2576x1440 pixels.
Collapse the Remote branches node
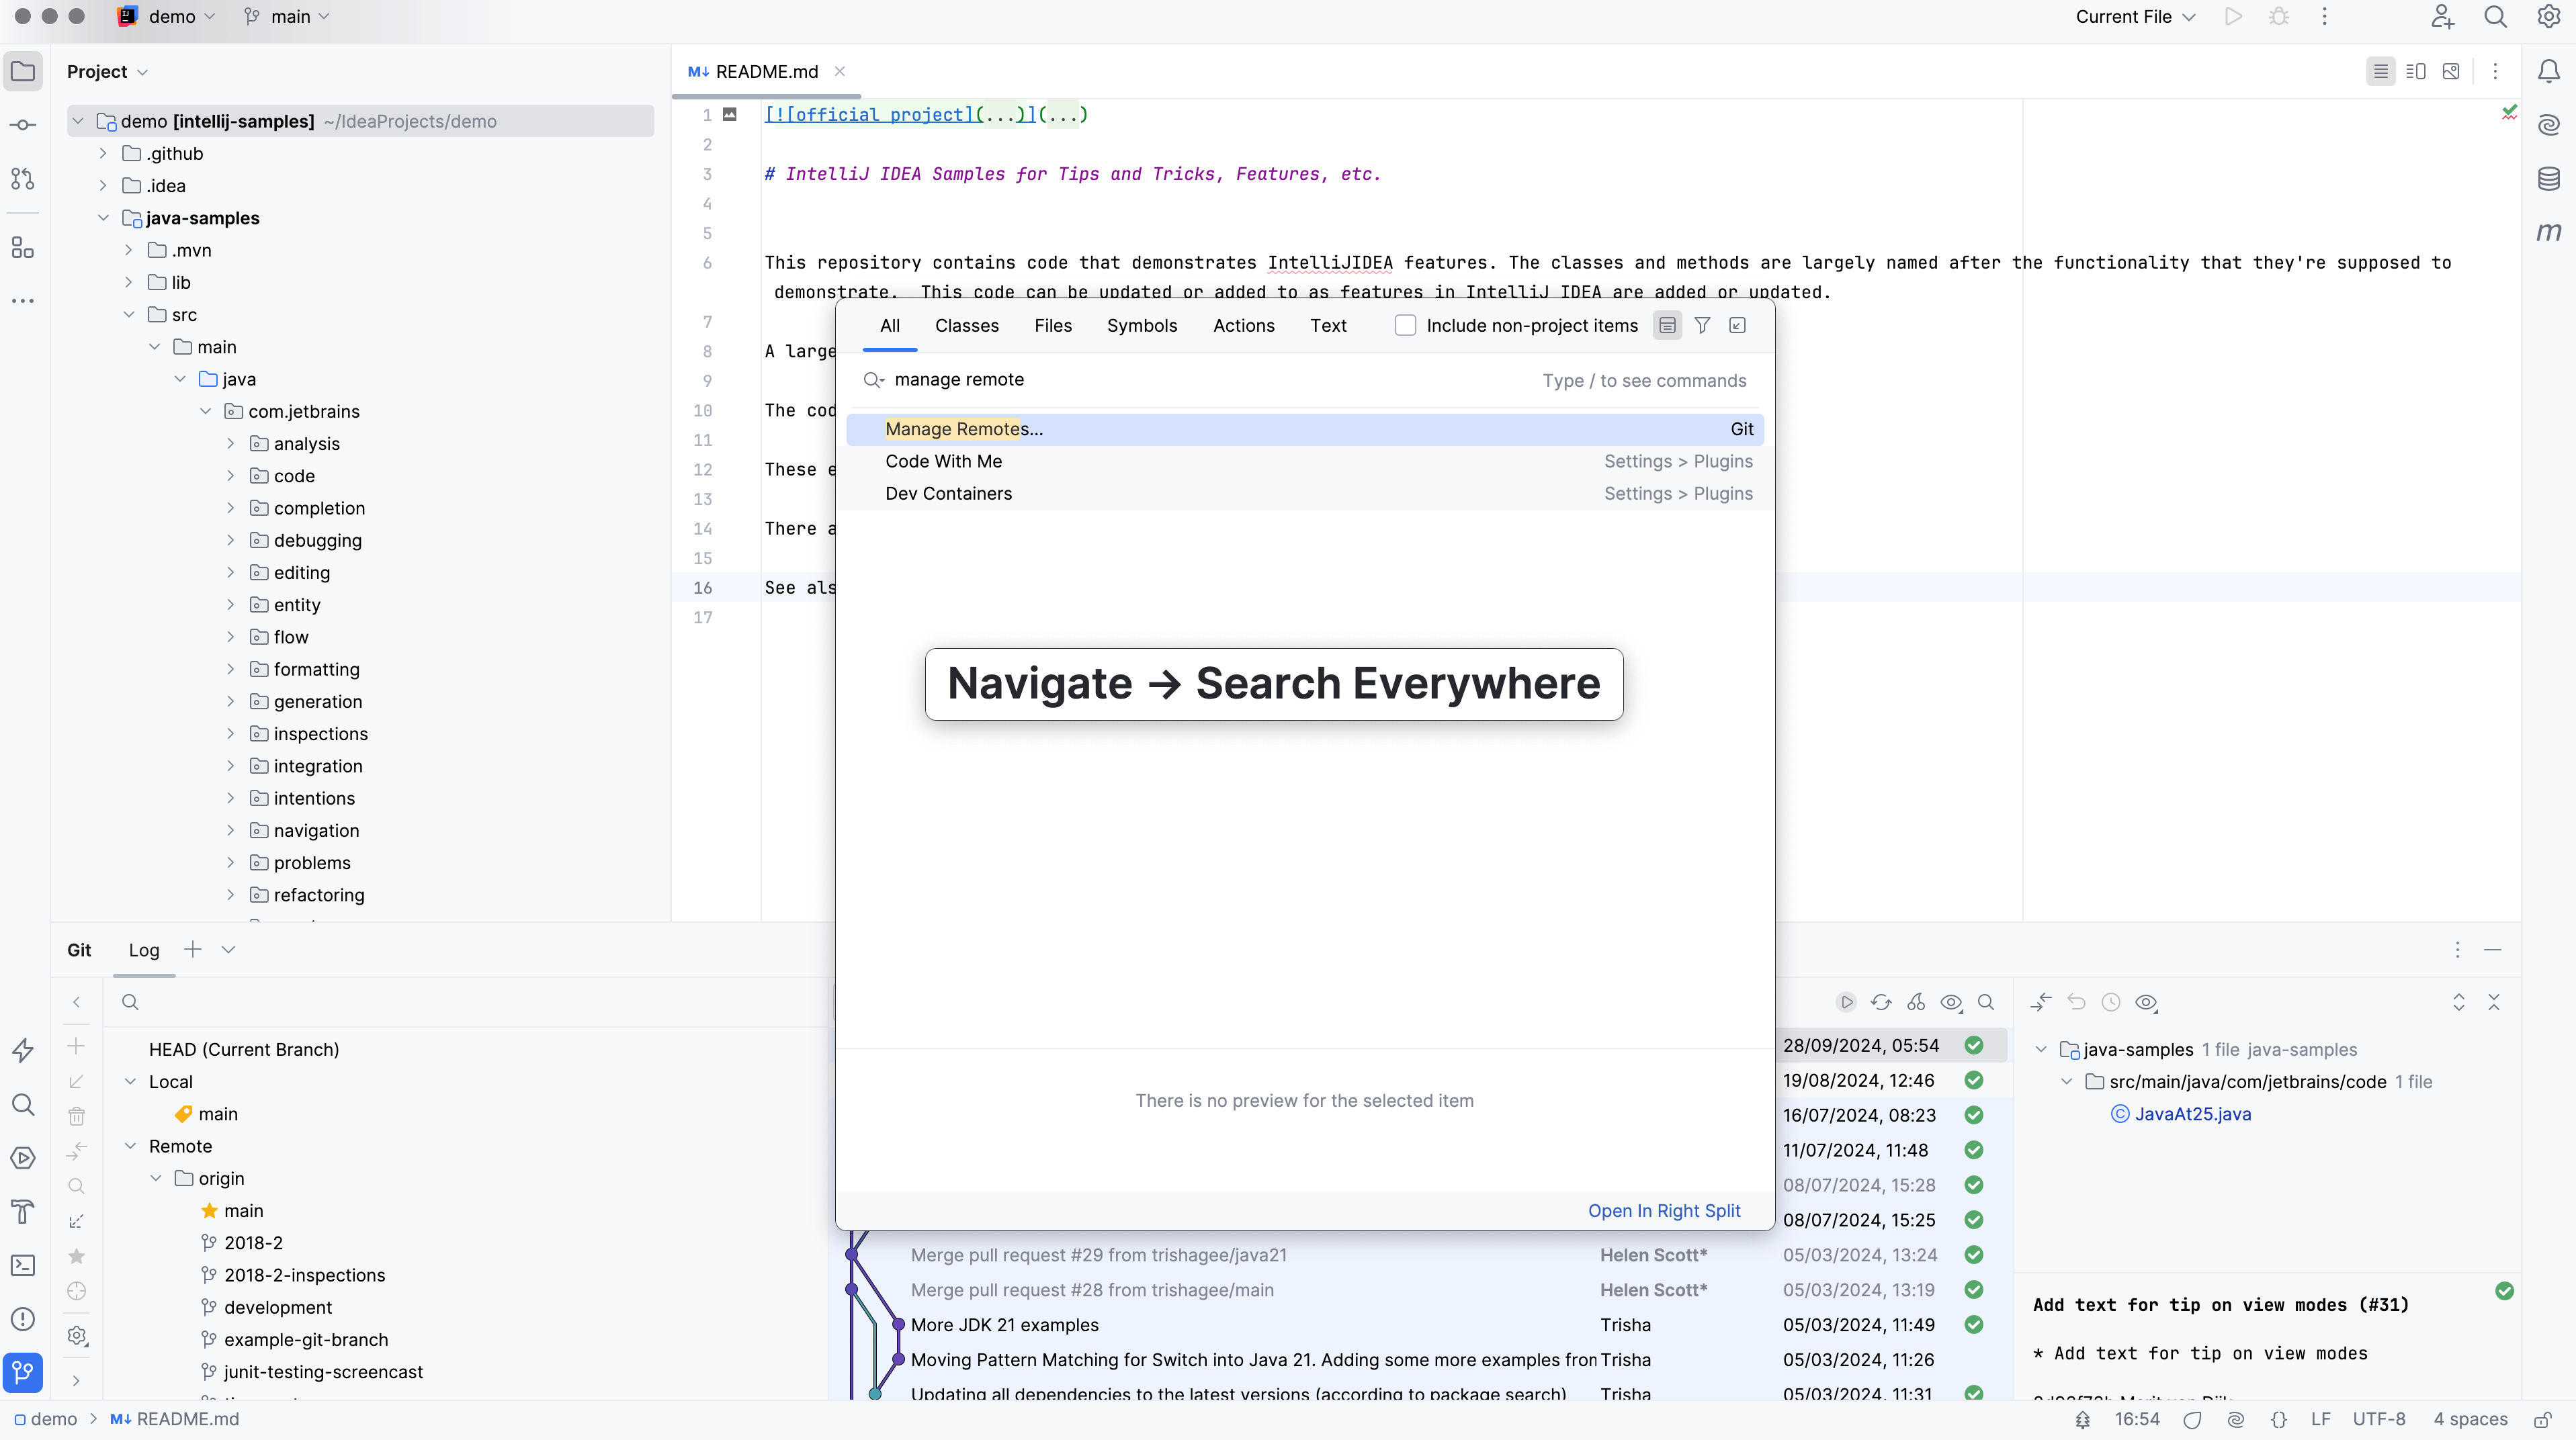pos(130,1146)
